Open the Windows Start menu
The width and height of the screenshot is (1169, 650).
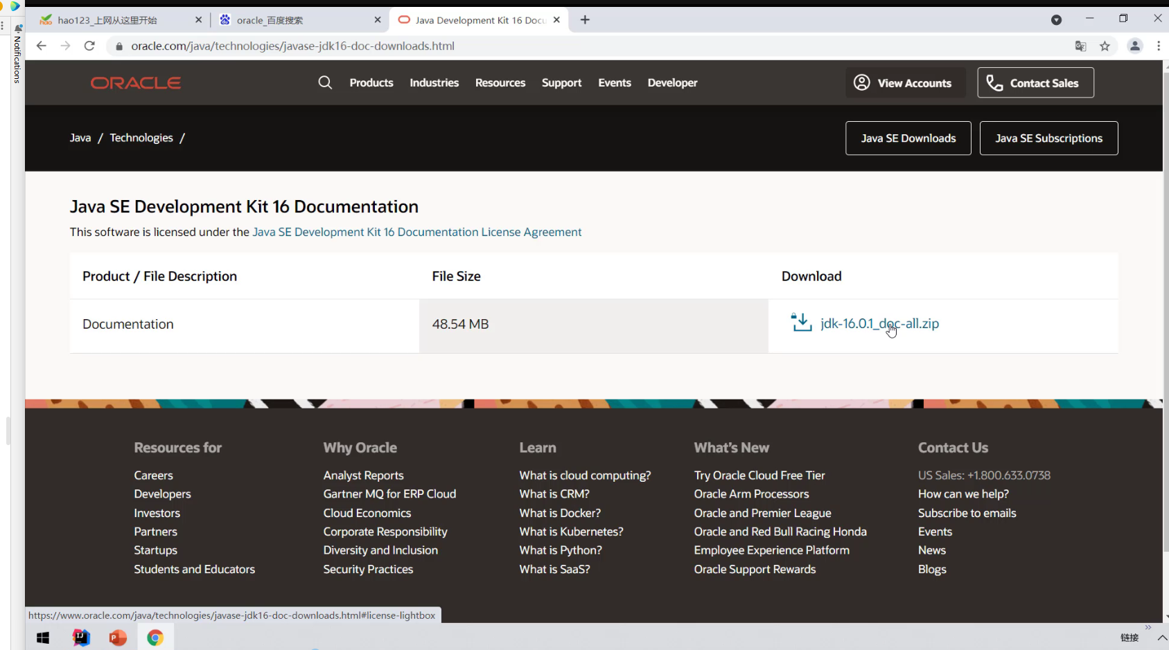pos(43,638)
